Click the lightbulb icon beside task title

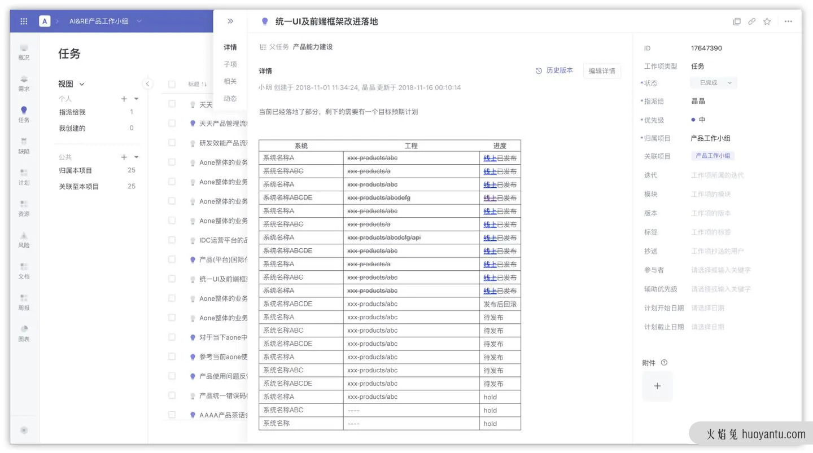[x=265, y=21]
